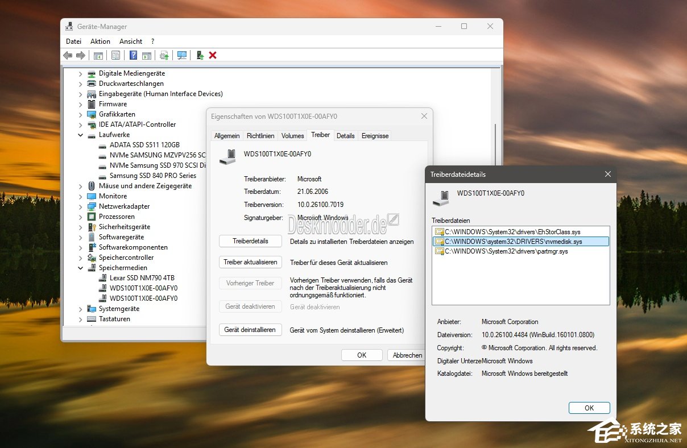Open the Ansicht menu

(130, 41)
